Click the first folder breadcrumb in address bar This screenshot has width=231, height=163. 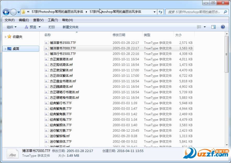[x=57, y=12]
